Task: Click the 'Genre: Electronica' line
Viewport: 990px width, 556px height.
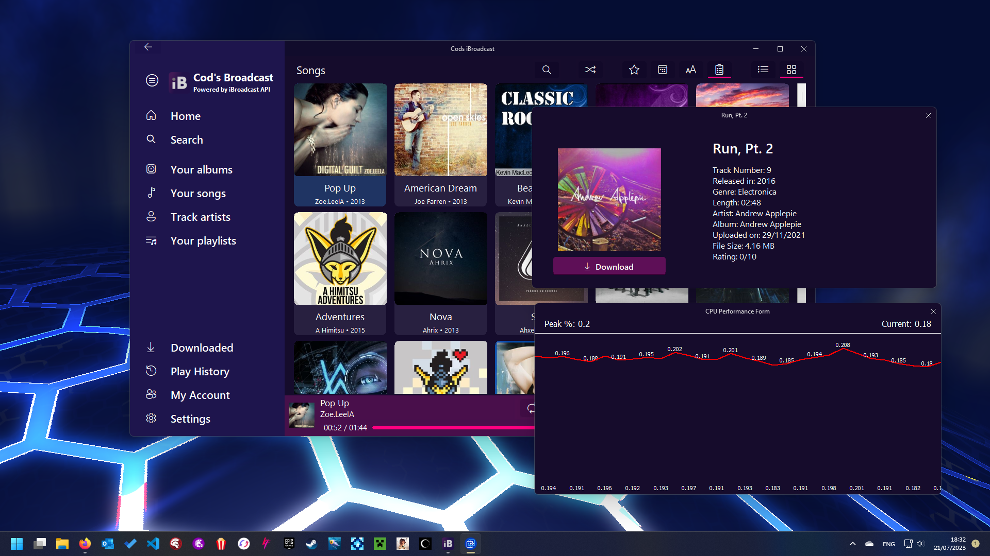Action: [744, 192]
